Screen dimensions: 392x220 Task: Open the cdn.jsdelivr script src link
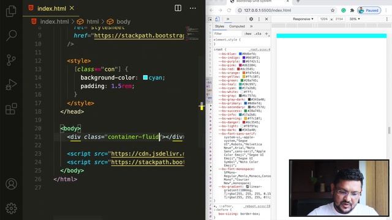(x=147, y=153)
